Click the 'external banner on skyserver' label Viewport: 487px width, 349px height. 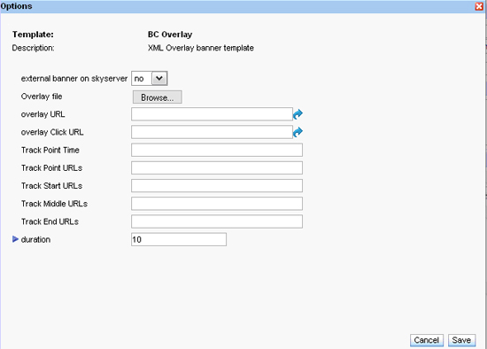point(74,79)
